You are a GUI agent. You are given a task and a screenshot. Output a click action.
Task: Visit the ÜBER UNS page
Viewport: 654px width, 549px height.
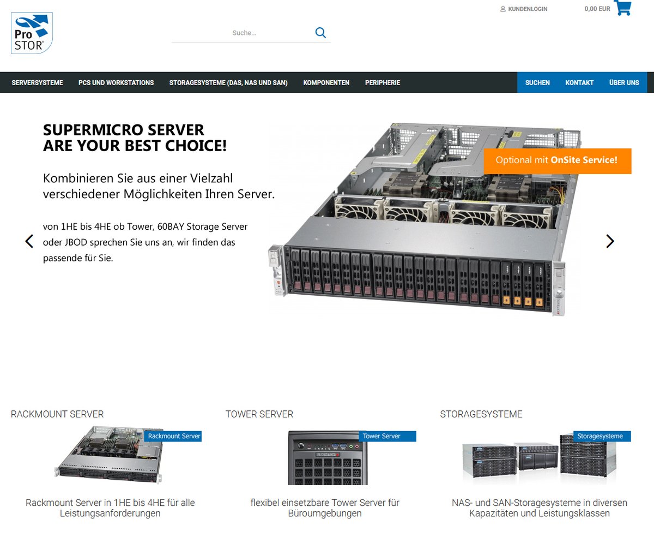[625, 82]
